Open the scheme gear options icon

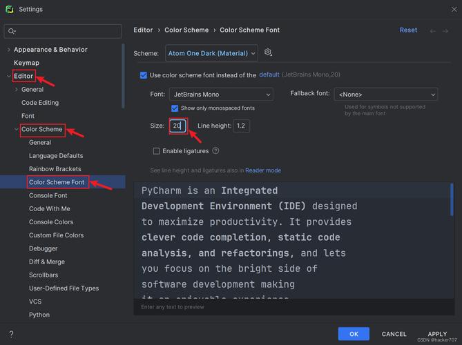click(x=268, y=52)
